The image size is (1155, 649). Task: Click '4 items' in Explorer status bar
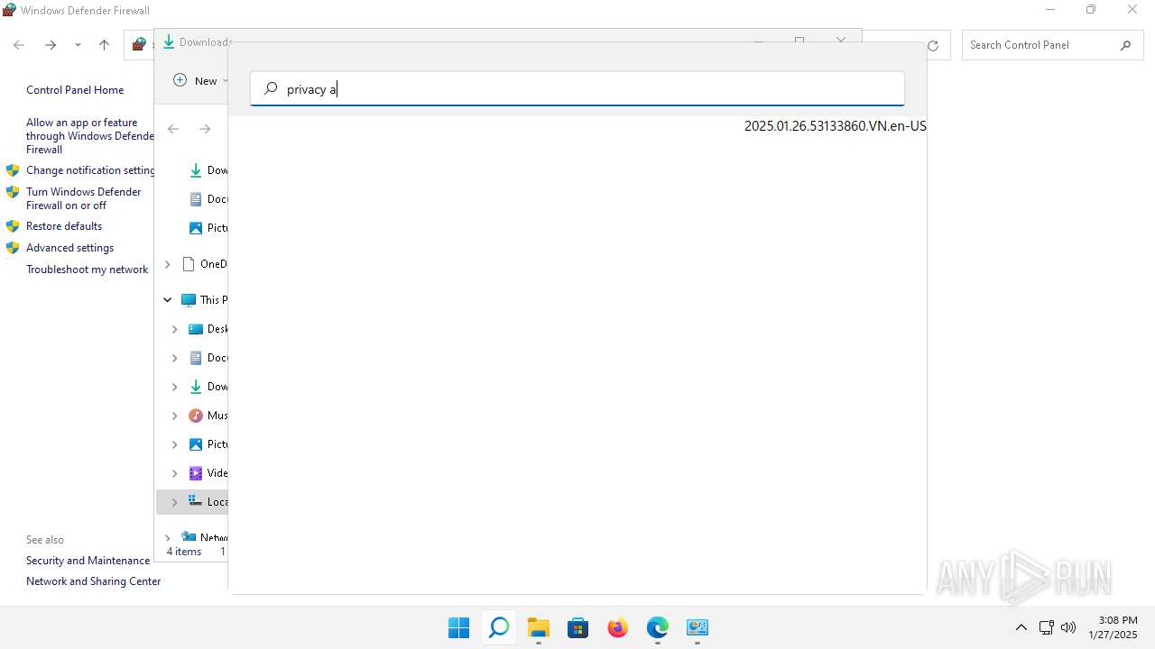(x=184, y=552)
